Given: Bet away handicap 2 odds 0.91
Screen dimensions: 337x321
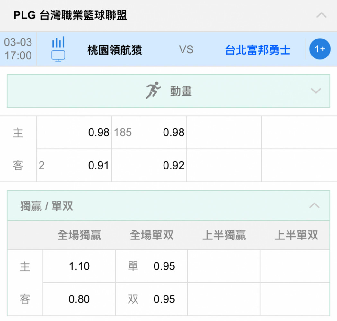Looking at the screenshot, I should (74, 165).
